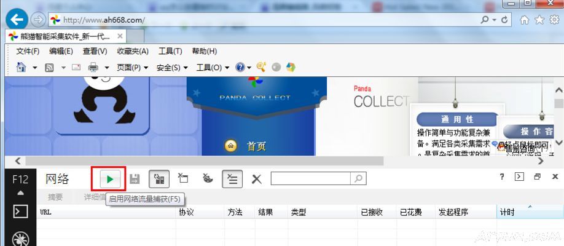Click the browser forward arrow button
564x246 pixels.
37,20
